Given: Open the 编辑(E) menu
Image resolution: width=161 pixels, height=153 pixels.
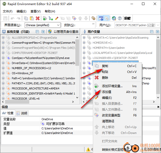Looking at the screenshot, I should [21, 11].
